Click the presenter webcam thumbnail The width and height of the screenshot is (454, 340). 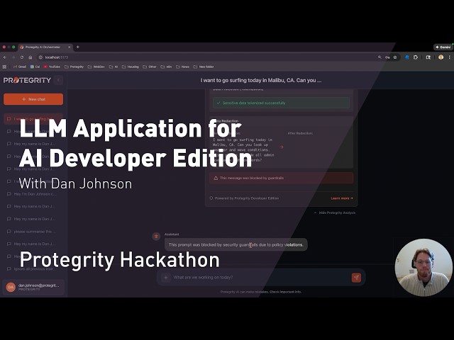click(423, 268)
